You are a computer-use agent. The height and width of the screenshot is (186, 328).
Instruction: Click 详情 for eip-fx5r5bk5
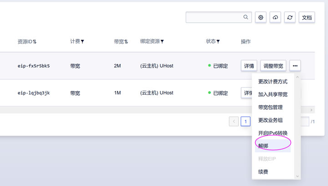[249, 66]
